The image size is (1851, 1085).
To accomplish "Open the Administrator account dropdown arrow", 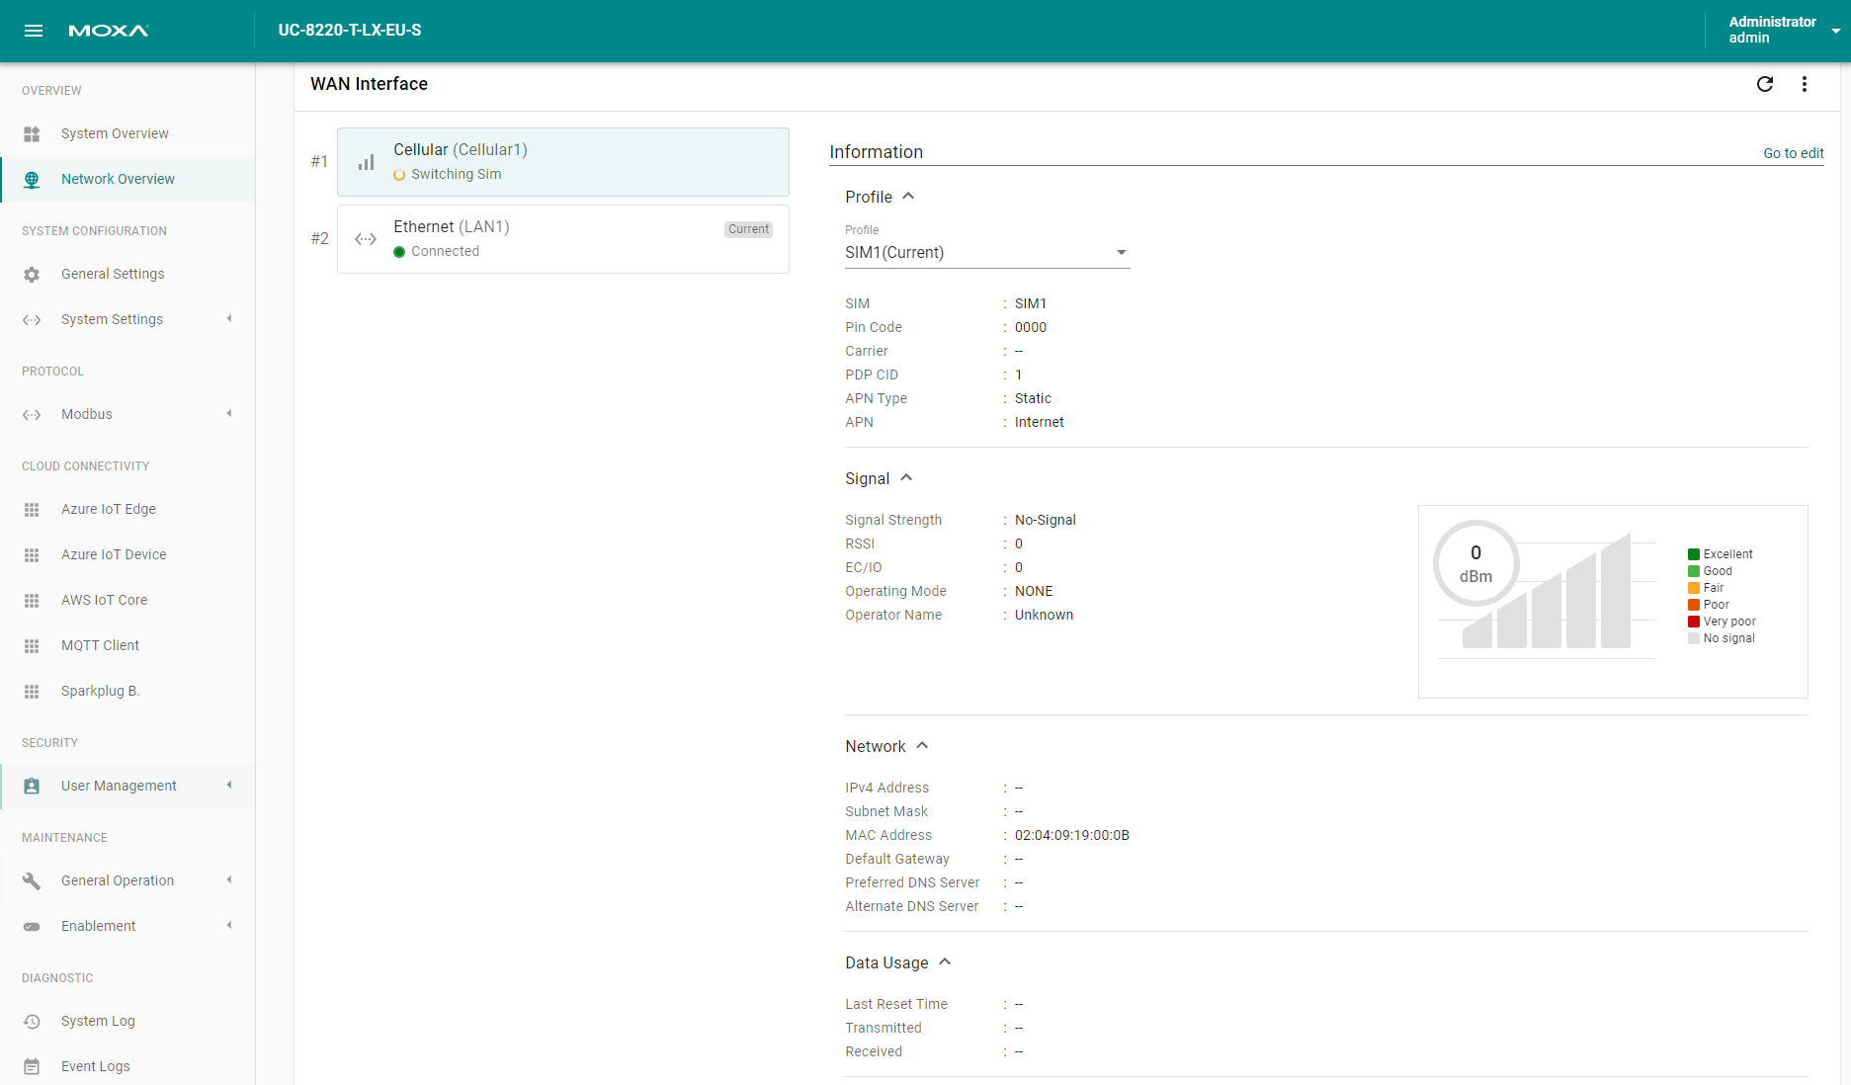I will pos(1835,31).
